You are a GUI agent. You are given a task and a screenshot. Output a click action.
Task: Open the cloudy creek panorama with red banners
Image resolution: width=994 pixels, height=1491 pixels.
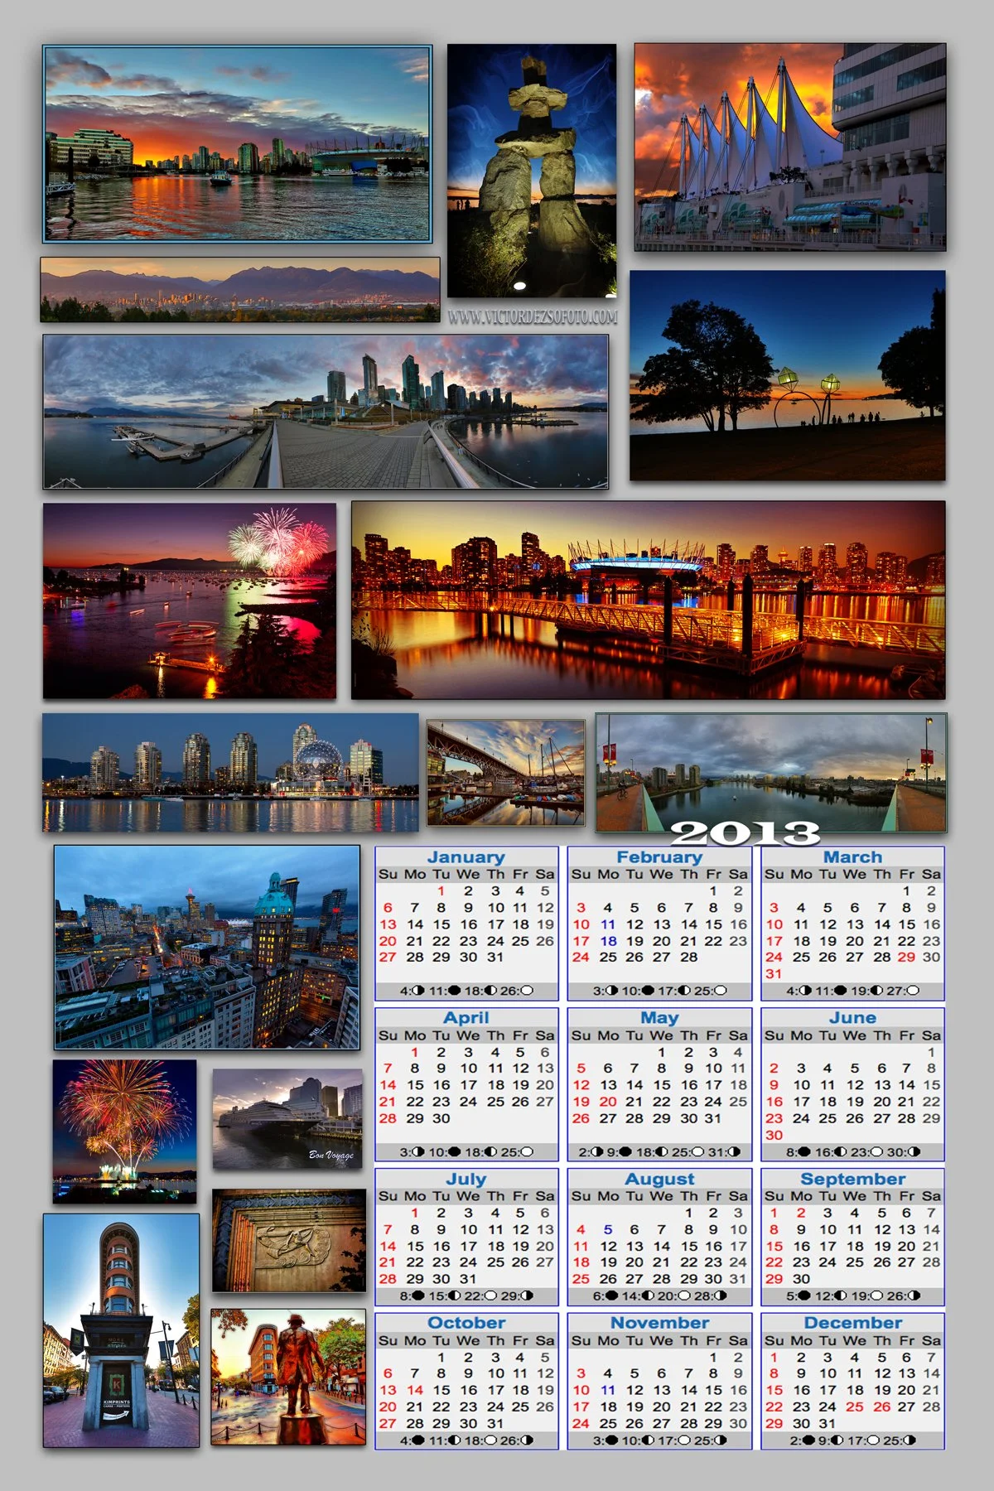771,773
